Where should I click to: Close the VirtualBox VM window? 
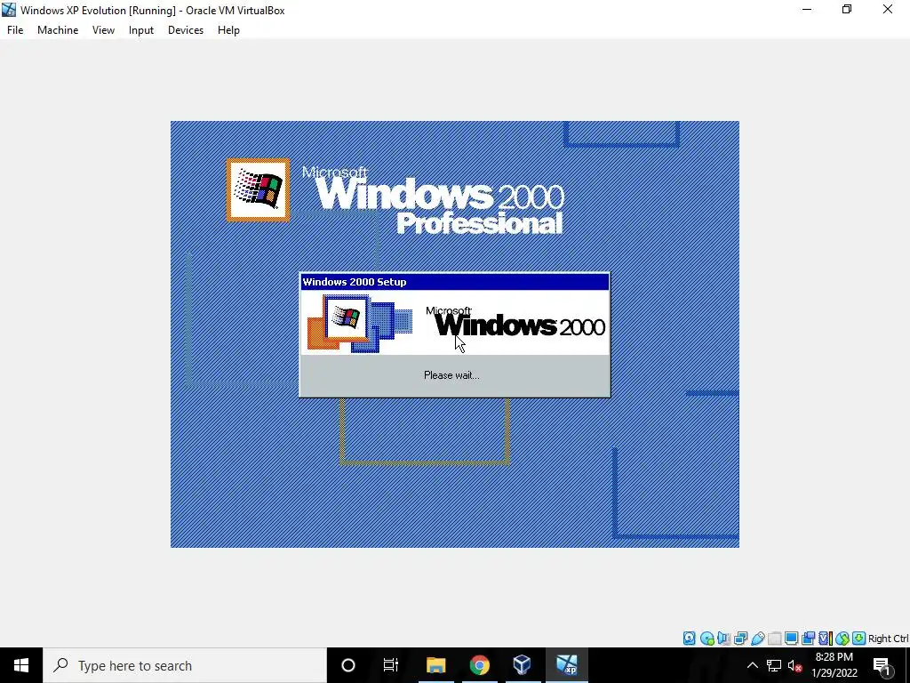888,9
